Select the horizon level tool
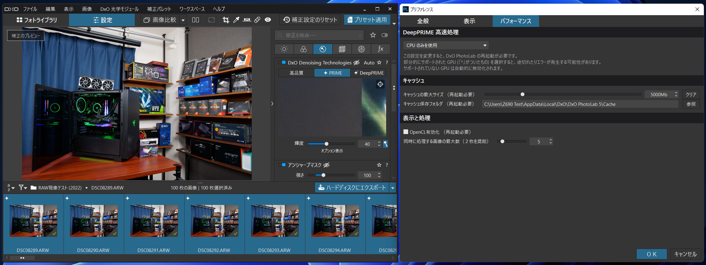Screen dimensions: 706x265 [247, 20]
